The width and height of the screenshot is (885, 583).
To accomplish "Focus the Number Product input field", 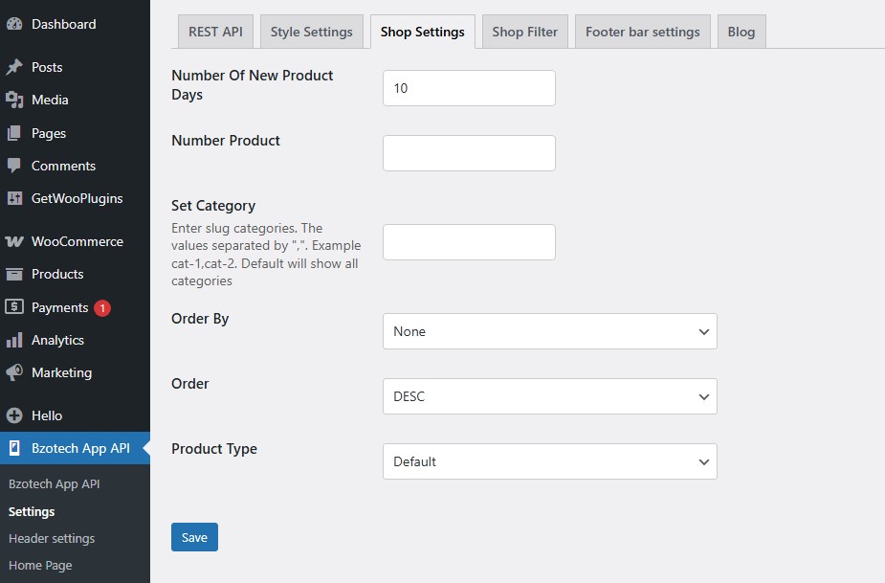I will pyautogui.click(x=469, y=153).
